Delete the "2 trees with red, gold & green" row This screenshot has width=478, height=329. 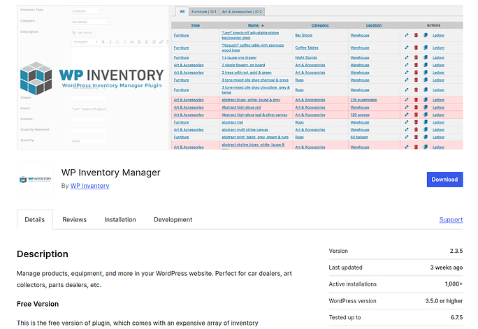(416, 73)
